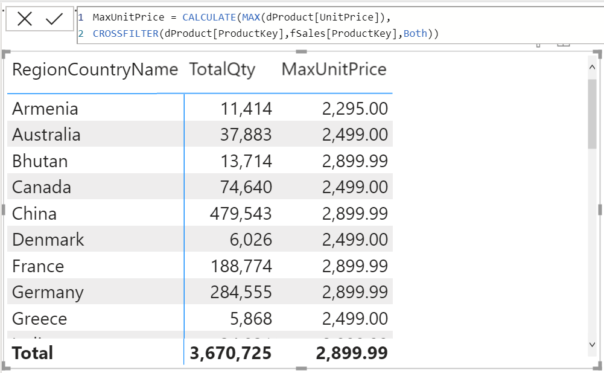Click China's TotalQty value 479,543

[241, 214]
